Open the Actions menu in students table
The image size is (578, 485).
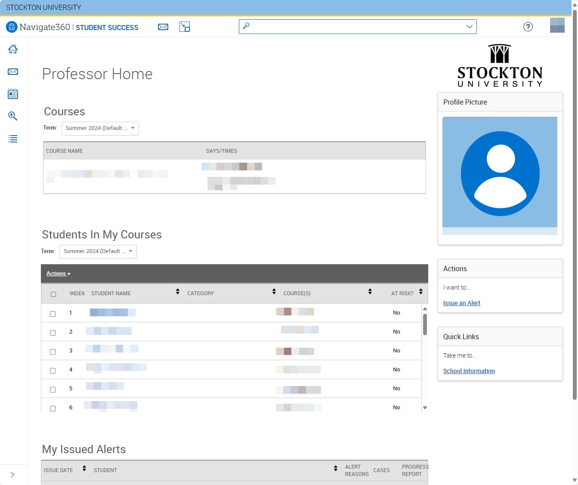click(58, 274)
